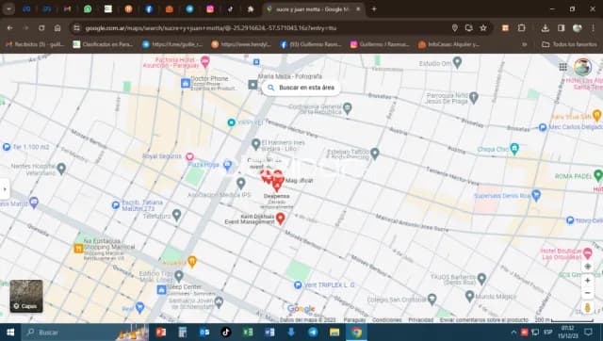Open the 'InfoCasas: Alquiler y...' bookmark
This screenshot has width=603, height=341.
(x=448, y=44)
